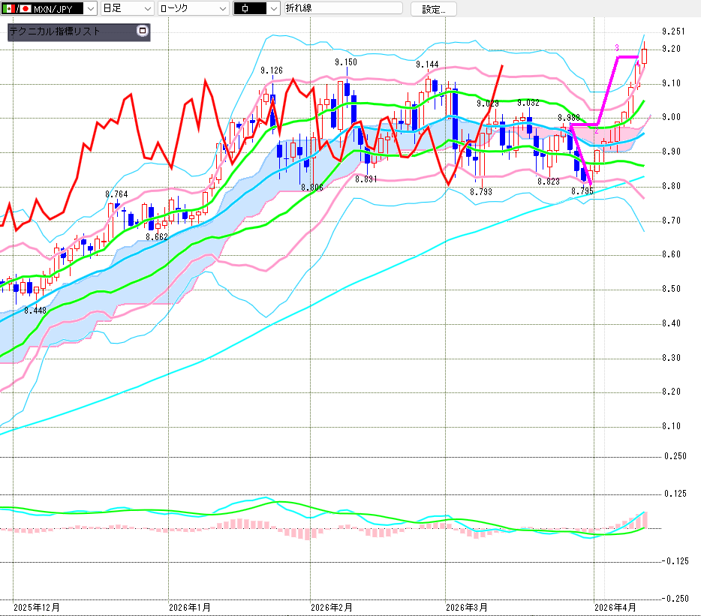
Task: Click the 2026年4月 date axis label
Action: pos(615,606)
